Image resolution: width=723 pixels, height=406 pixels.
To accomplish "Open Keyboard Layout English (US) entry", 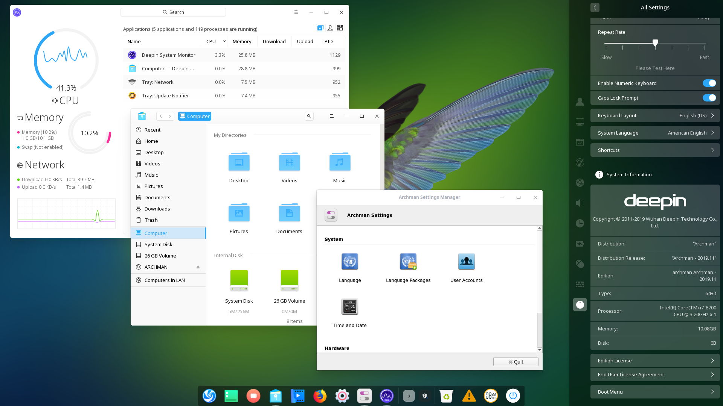I will [x=655, y=115].
